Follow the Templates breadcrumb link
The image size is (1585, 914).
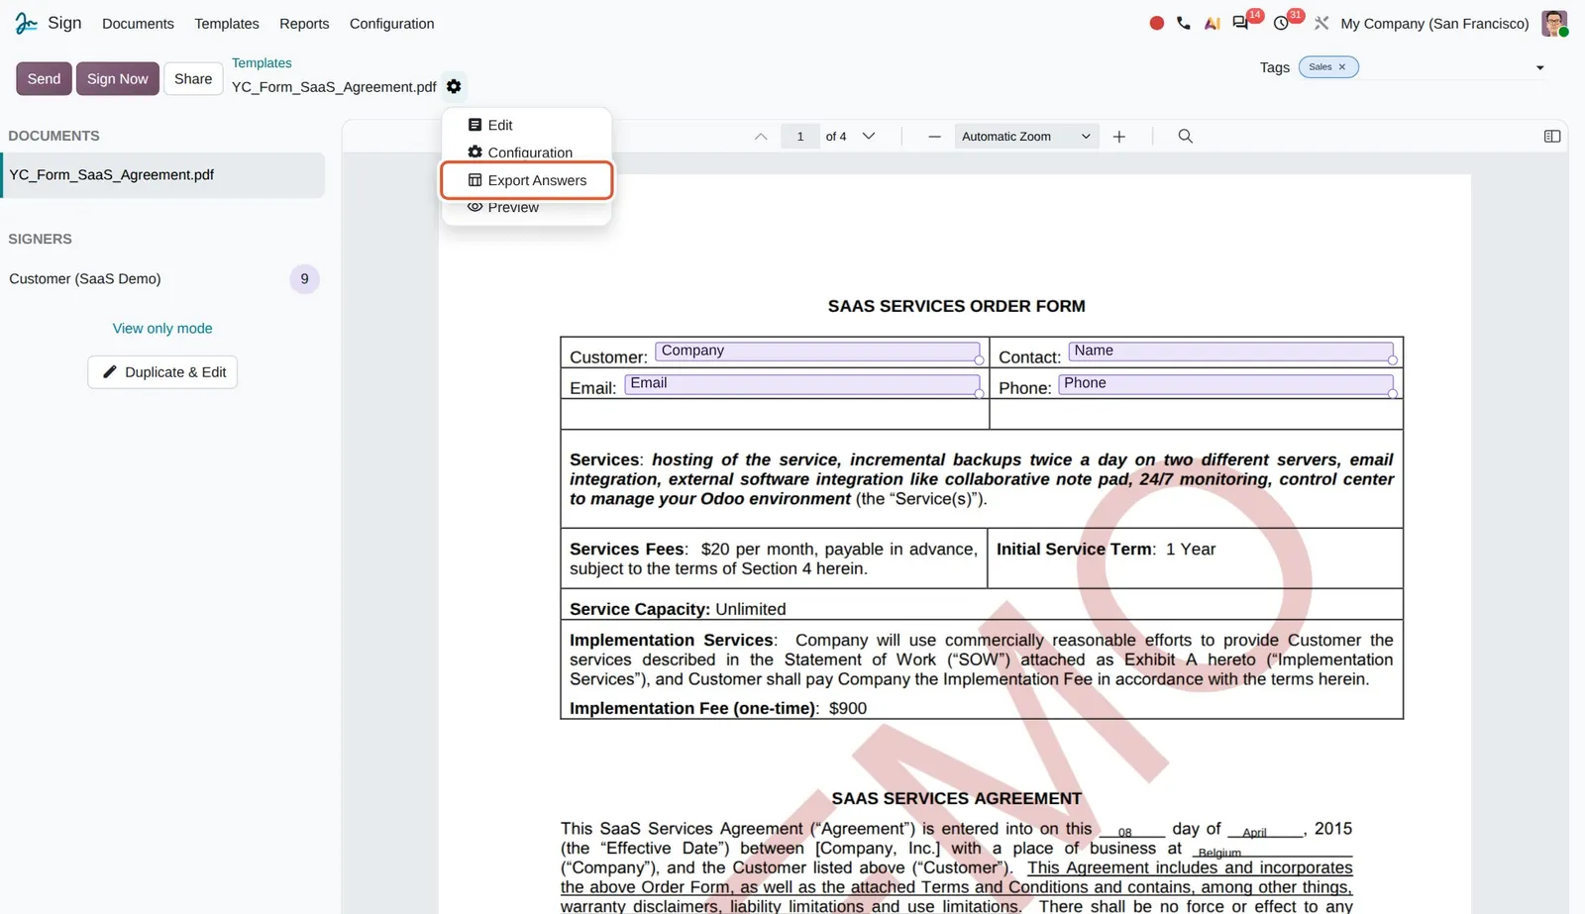262,62
